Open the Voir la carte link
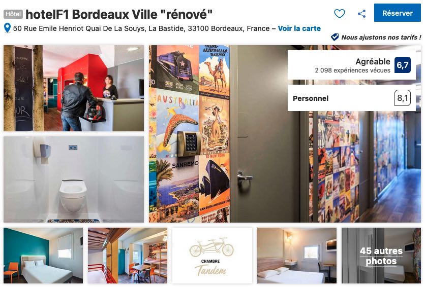Image resolution: width=425 pixels, height=287 pixels. [x=299, y=28]
